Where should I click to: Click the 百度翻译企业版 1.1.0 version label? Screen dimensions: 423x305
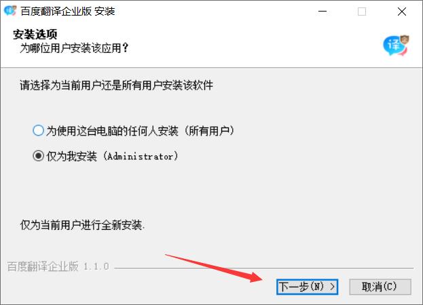58,266
